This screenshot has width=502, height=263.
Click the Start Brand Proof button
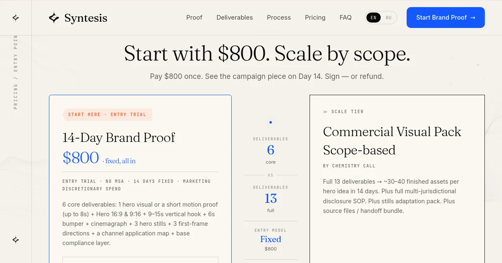click(446, 18)
